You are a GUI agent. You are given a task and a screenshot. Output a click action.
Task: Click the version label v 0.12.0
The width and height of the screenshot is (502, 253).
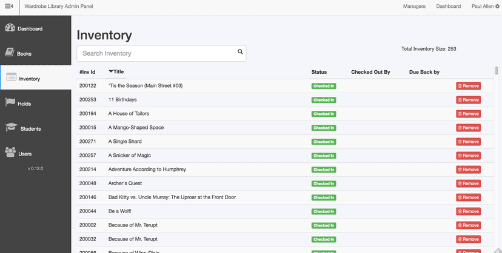[35, 168]
